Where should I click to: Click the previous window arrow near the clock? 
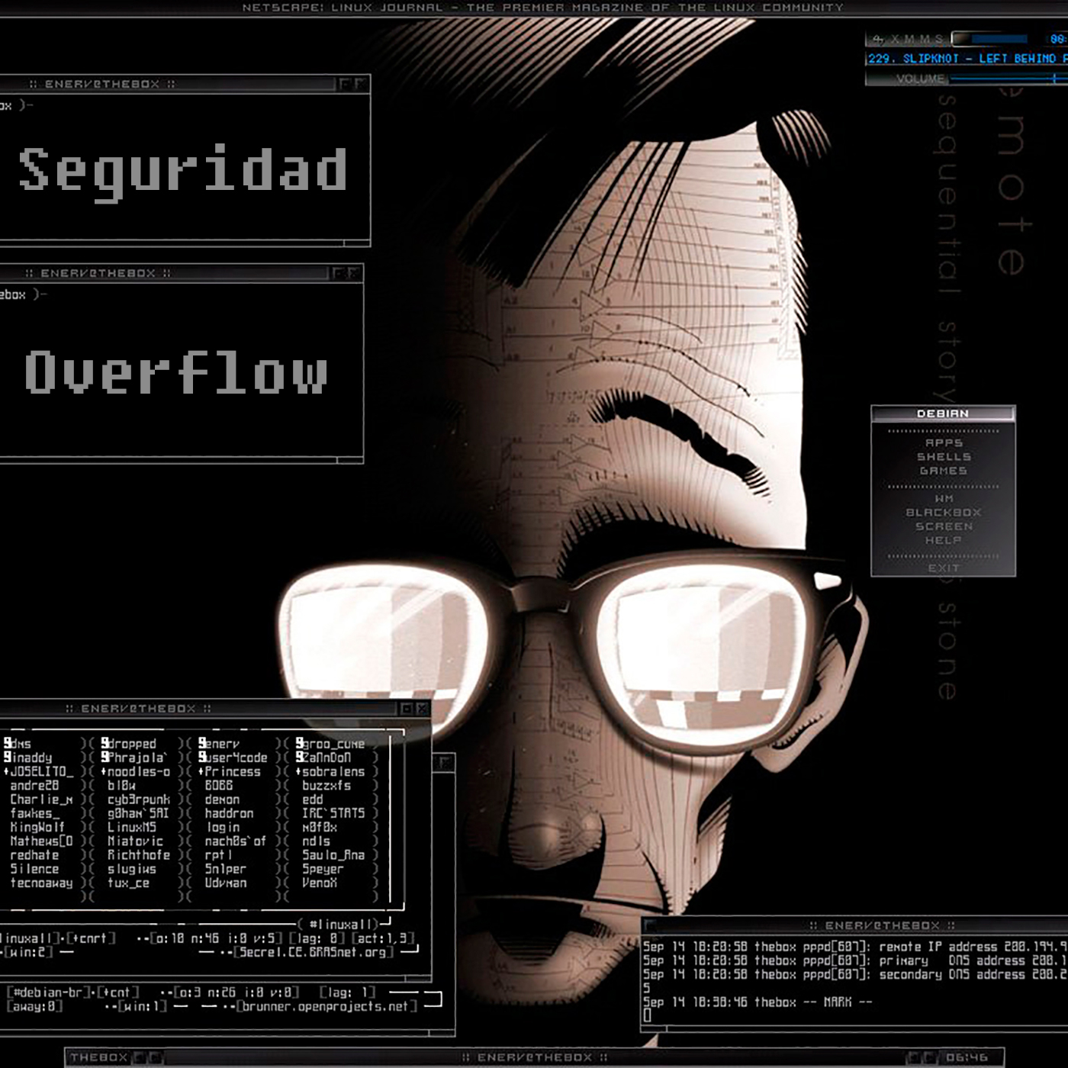pyautogui.click(x=914, y=1057)
